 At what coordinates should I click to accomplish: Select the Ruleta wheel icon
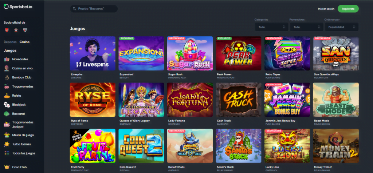click(x=7, y=96)
